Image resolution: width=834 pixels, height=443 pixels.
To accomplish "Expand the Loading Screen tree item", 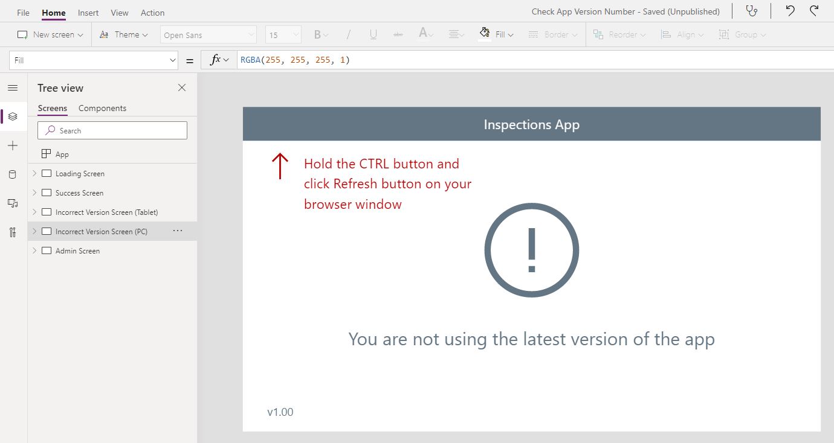I will click(34, 173).
